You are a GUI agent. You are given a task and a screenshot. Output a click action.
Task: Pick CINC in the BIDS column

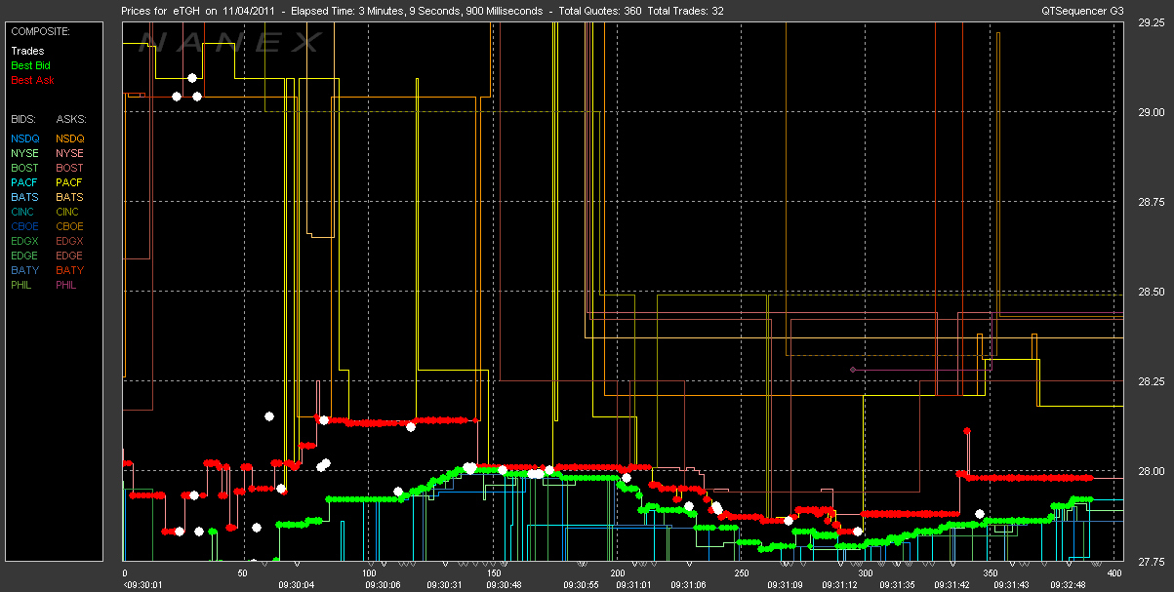(24, 212)
